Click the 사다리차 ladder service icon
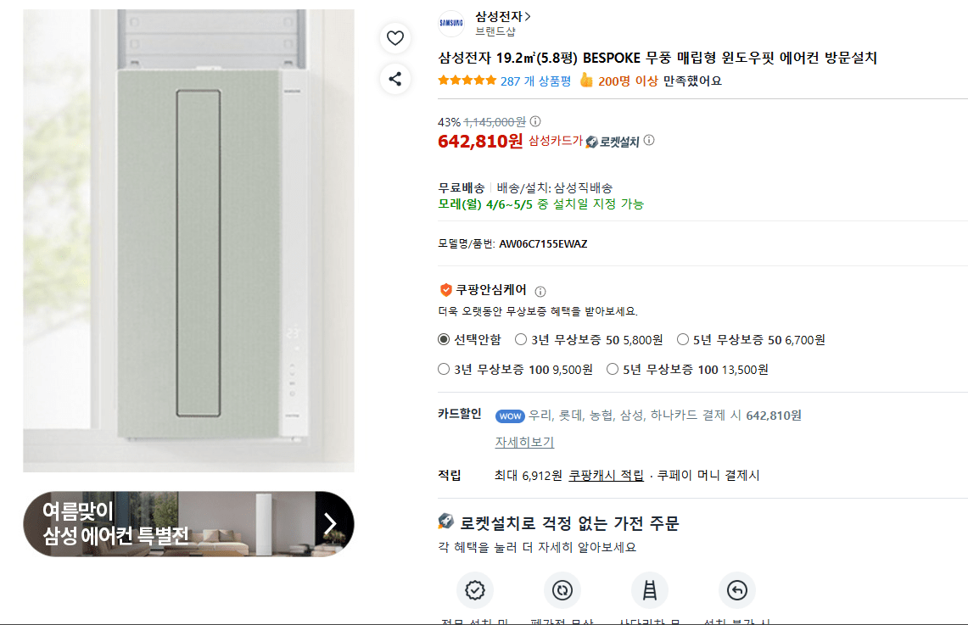The height and width of the screenshot is (625, 968). click(x=650, y=590)
